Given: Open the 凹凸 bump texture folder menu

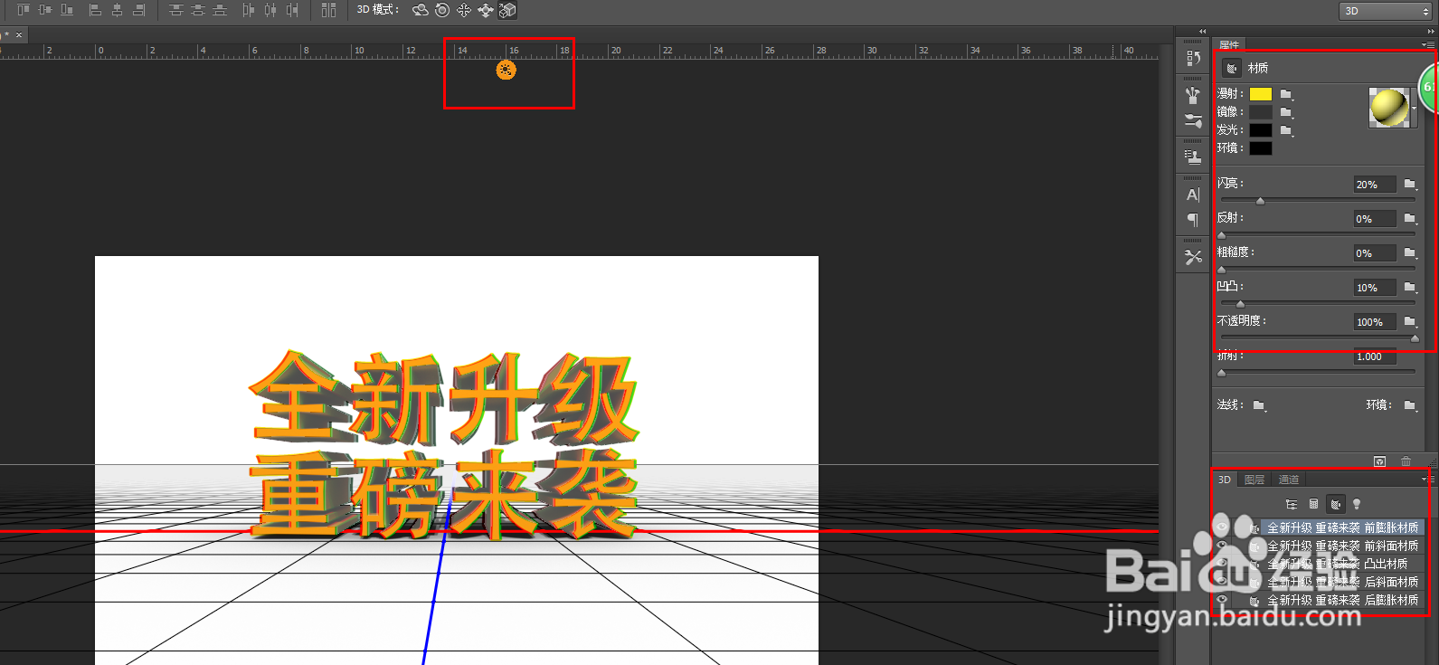Looking at the screenshot, I should tap(1410, 288).
